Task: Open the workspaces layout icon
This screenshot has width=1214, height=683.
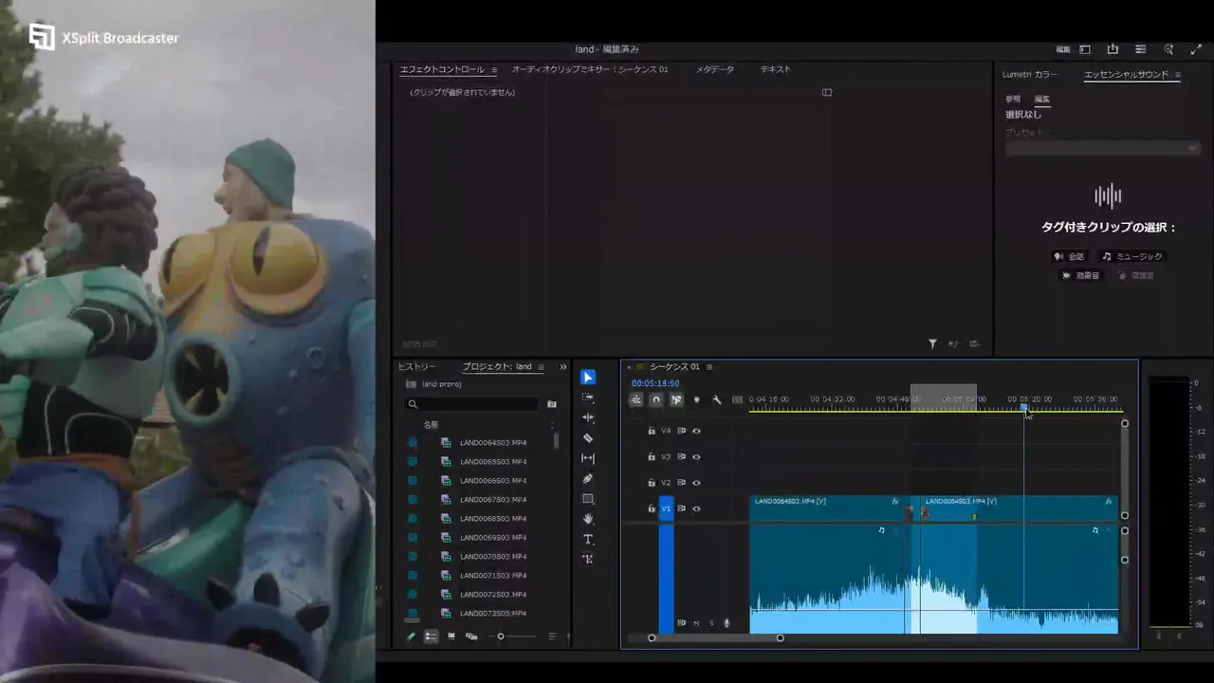Action: [1085, 49]
